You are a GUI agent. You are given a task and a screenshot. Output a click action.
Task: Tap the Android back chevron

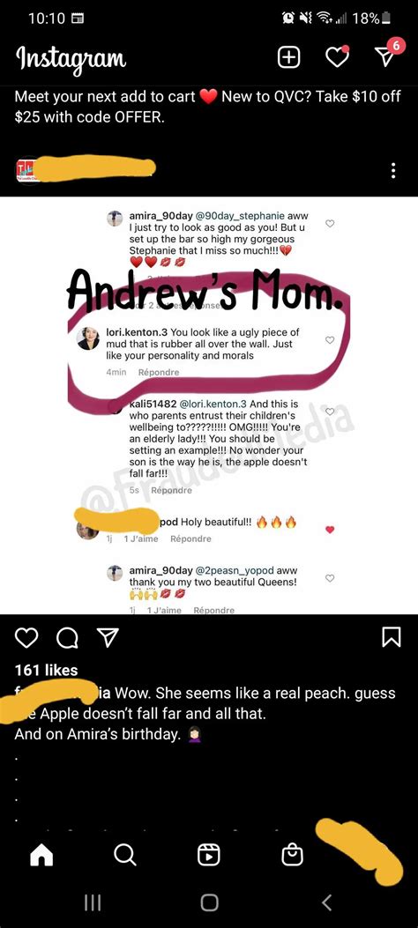[x=327, y=902]
